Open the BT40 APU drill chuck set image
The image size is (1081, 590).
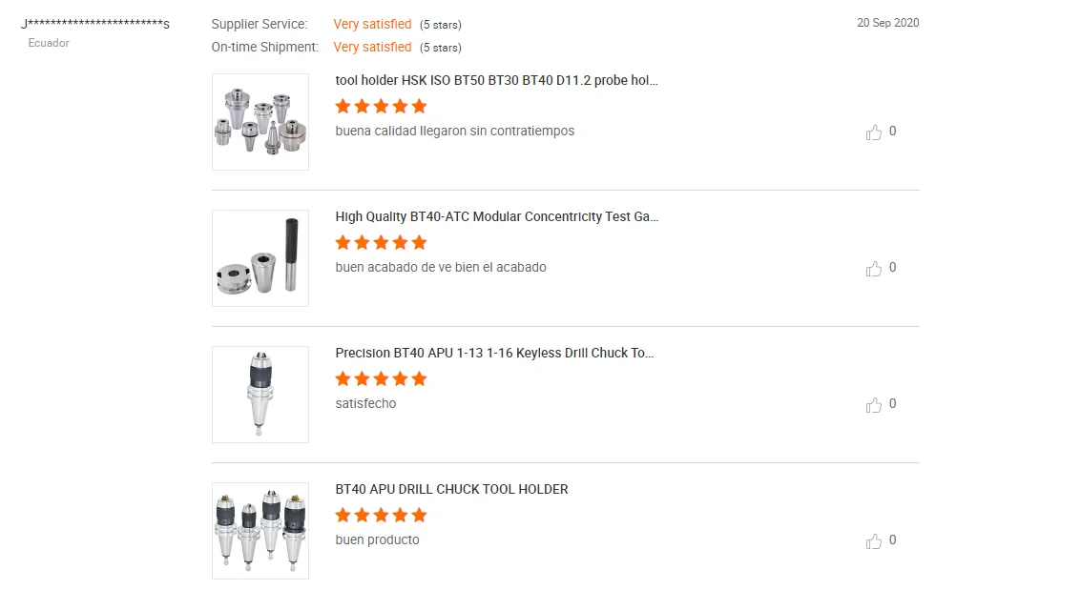[x=260, y=531]
